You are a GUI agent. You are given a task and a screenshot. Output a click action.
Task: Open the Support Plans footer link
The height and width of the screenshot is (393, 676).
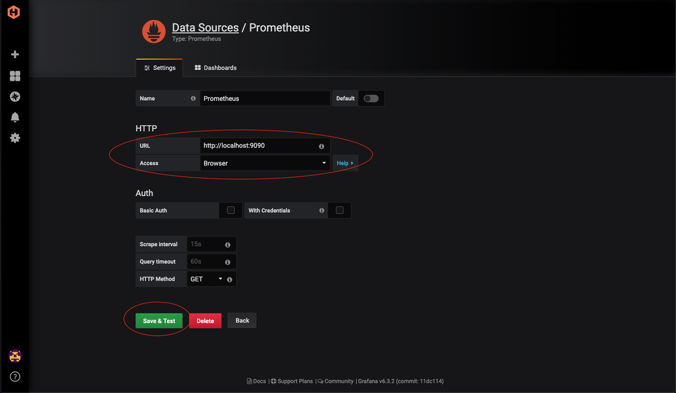coord(292,381)
